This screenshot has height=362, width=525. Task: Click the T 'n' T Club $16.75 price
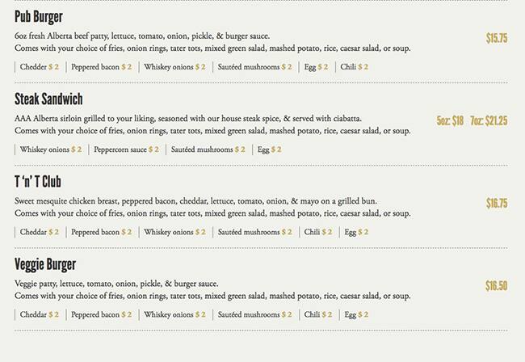pos(496,203)
